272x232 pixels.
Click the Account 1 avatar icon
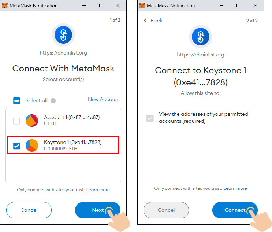click(x=32, y=121)
